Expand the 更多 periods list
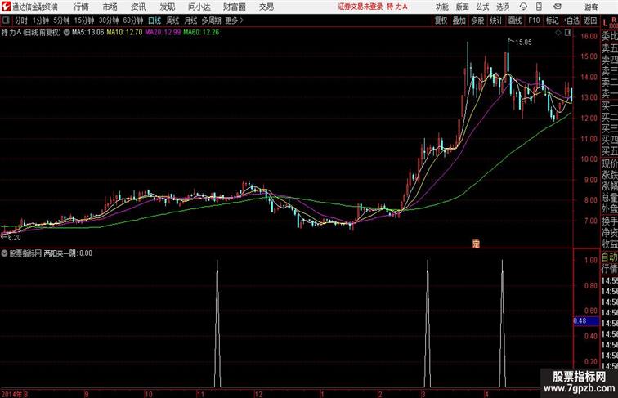Image resolution: width=618 pixels, height=398 pixels. 234,20
